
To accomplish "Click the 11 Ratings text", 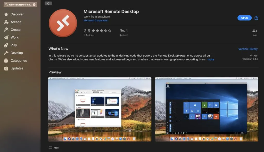I will (88, 35).
